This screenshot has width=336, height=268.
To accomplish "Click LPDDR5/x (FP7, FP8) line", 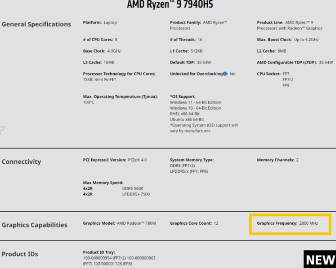I will point(189,171).
